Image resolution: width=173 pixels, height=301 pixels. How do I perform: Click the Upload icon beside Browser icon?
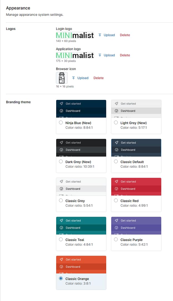pos(74,78)
